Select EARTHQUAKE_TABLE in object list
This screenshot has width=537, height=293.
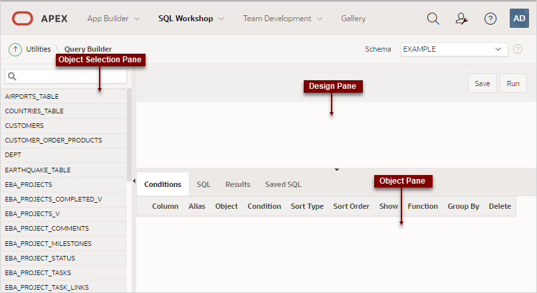(64, 170)
